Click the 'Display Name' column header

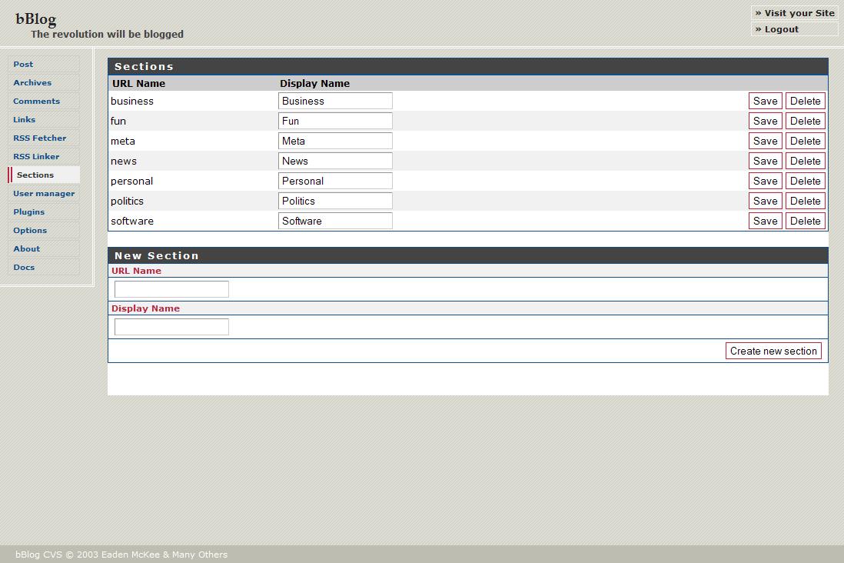[x=315, y=84]
